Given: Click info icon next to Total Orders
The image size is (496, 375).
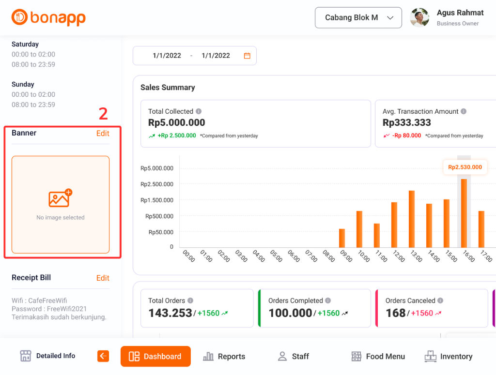Looking at the screenshot, I should click(x=190, y=300).
